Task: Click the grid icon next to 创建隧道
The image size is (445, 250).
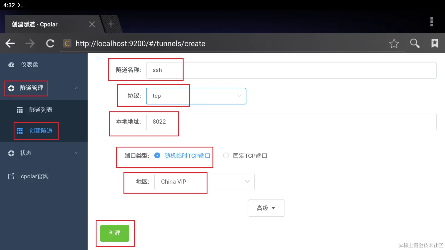Action: [20, 131]
